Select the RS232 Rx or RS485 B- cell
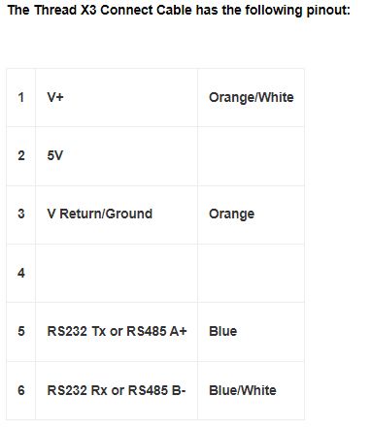This screenshot has height=429, width=371. coord(117,390)
